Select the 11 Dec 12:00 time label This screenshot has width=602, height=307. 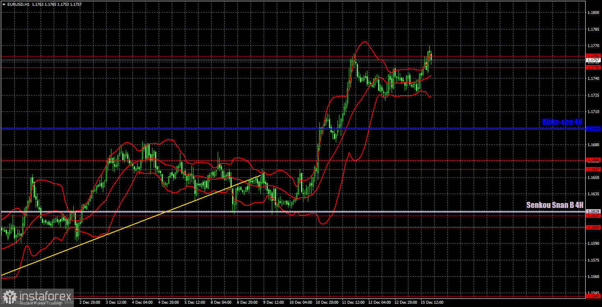tap(353, 302)
